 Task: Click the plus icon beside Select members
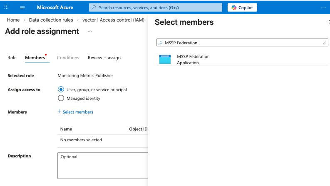(60, 111)
